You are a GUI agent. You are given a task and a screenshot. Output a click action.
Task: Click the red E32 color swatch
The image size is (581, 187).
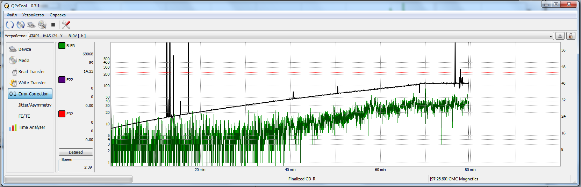[x=62, y=114]
